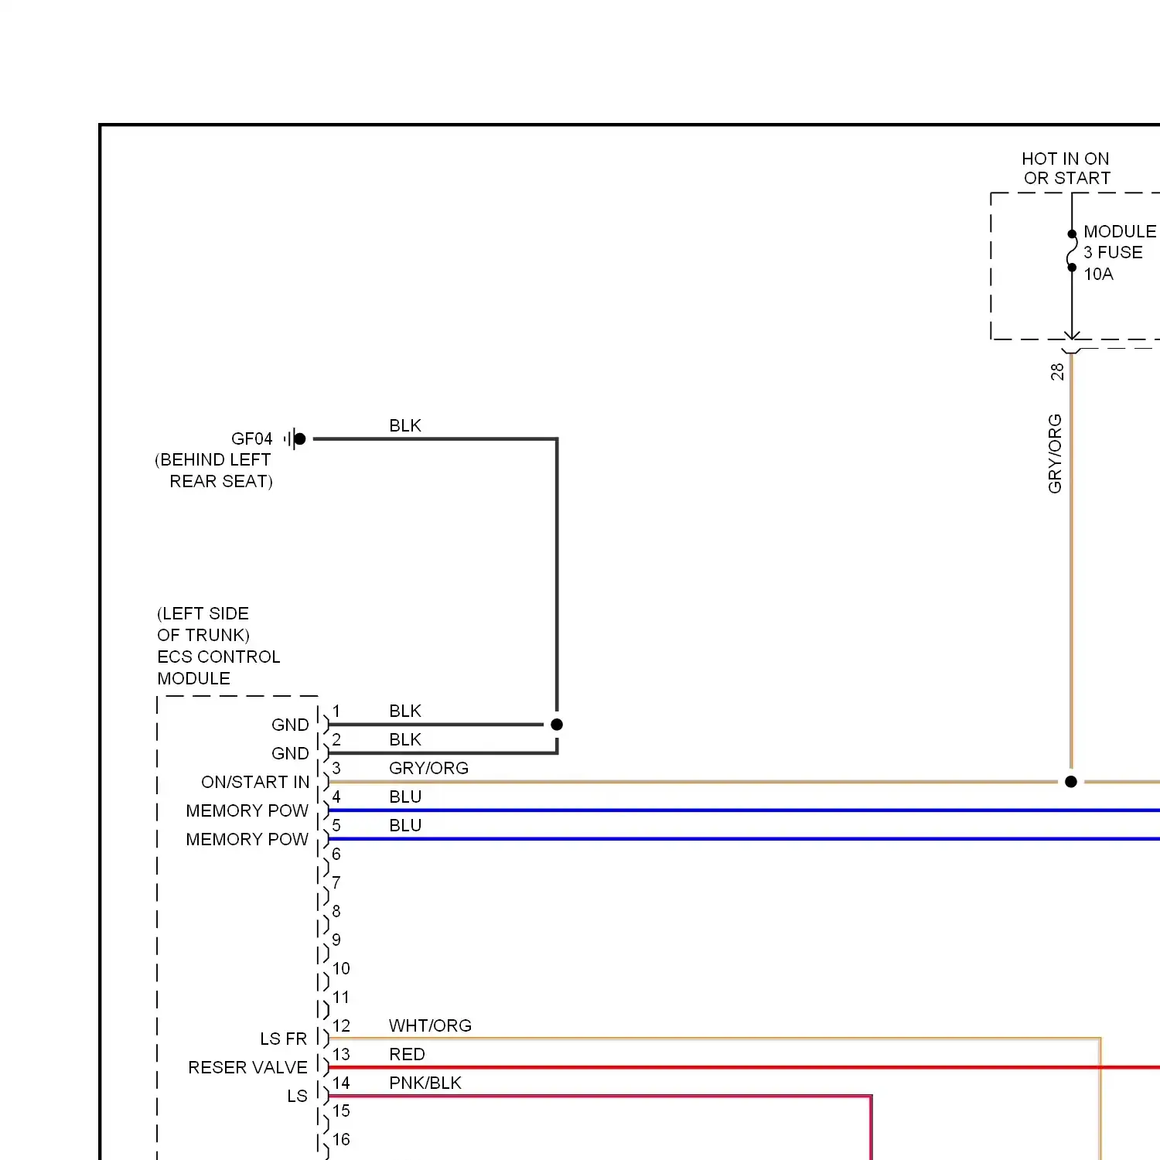
Task: Select connector pin number '7'
Action: [x=336, y=882]
